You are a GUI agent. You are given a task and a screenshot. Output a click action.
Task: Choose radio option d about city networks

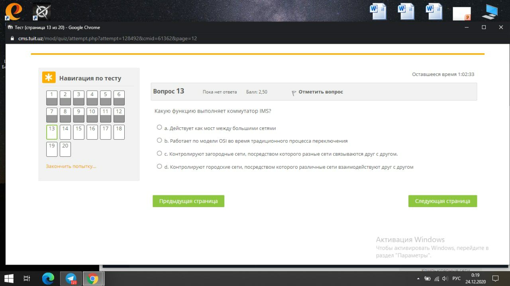click(x=159, y=167)
